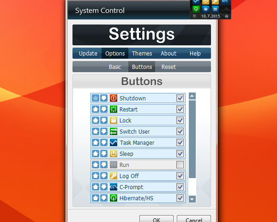Move Sleep button up in list
277x222 pixels.
click(x=96, y=154)
